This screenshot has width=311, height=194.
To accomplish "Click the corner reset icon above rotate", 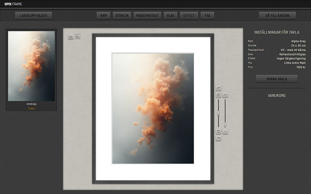I will tap(218, 88).
